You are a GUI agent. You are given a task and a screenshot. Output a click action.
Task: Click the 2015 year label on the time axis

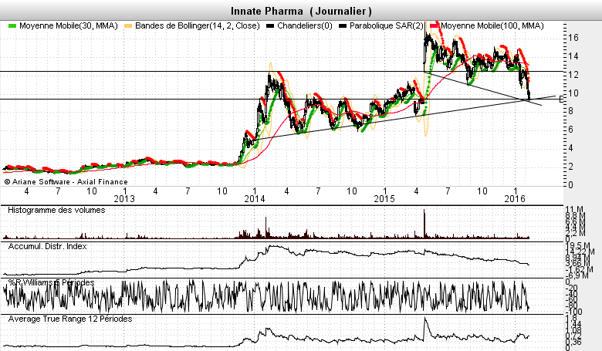(x=384, y=199)
